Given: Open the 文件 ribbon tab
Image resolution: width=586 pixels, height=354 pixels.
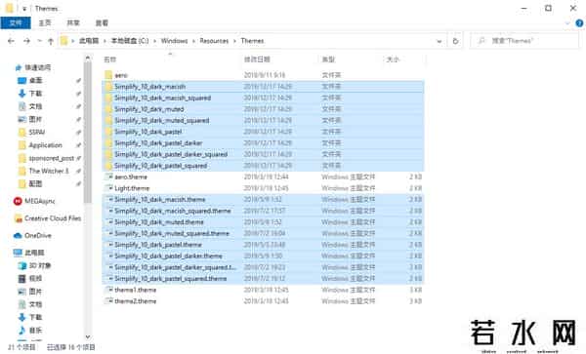Looking at the screenshot, I should tap(16, 23).
